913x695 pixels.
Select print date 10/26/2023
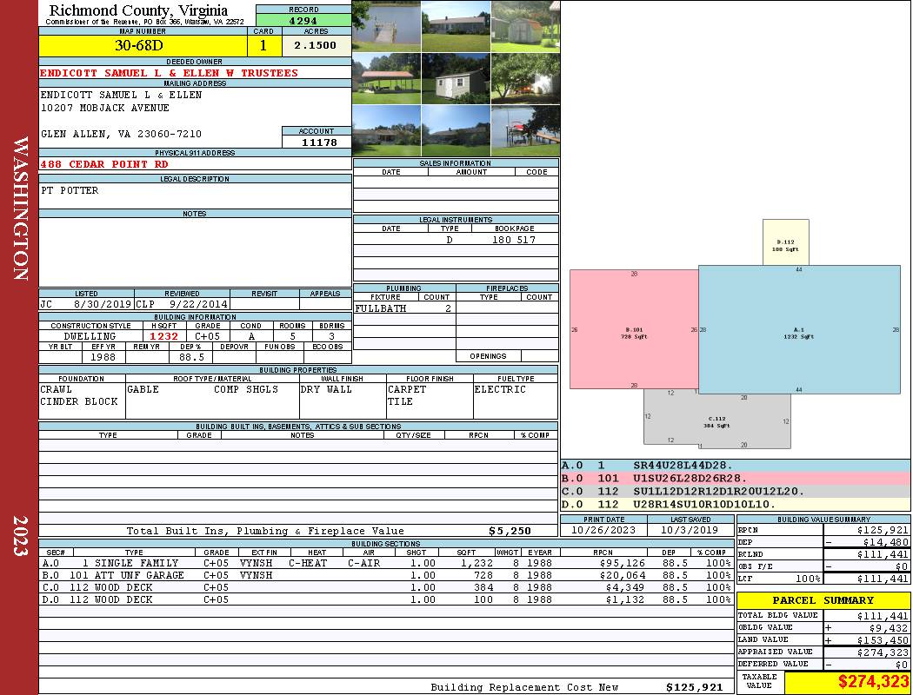point(603,530)
